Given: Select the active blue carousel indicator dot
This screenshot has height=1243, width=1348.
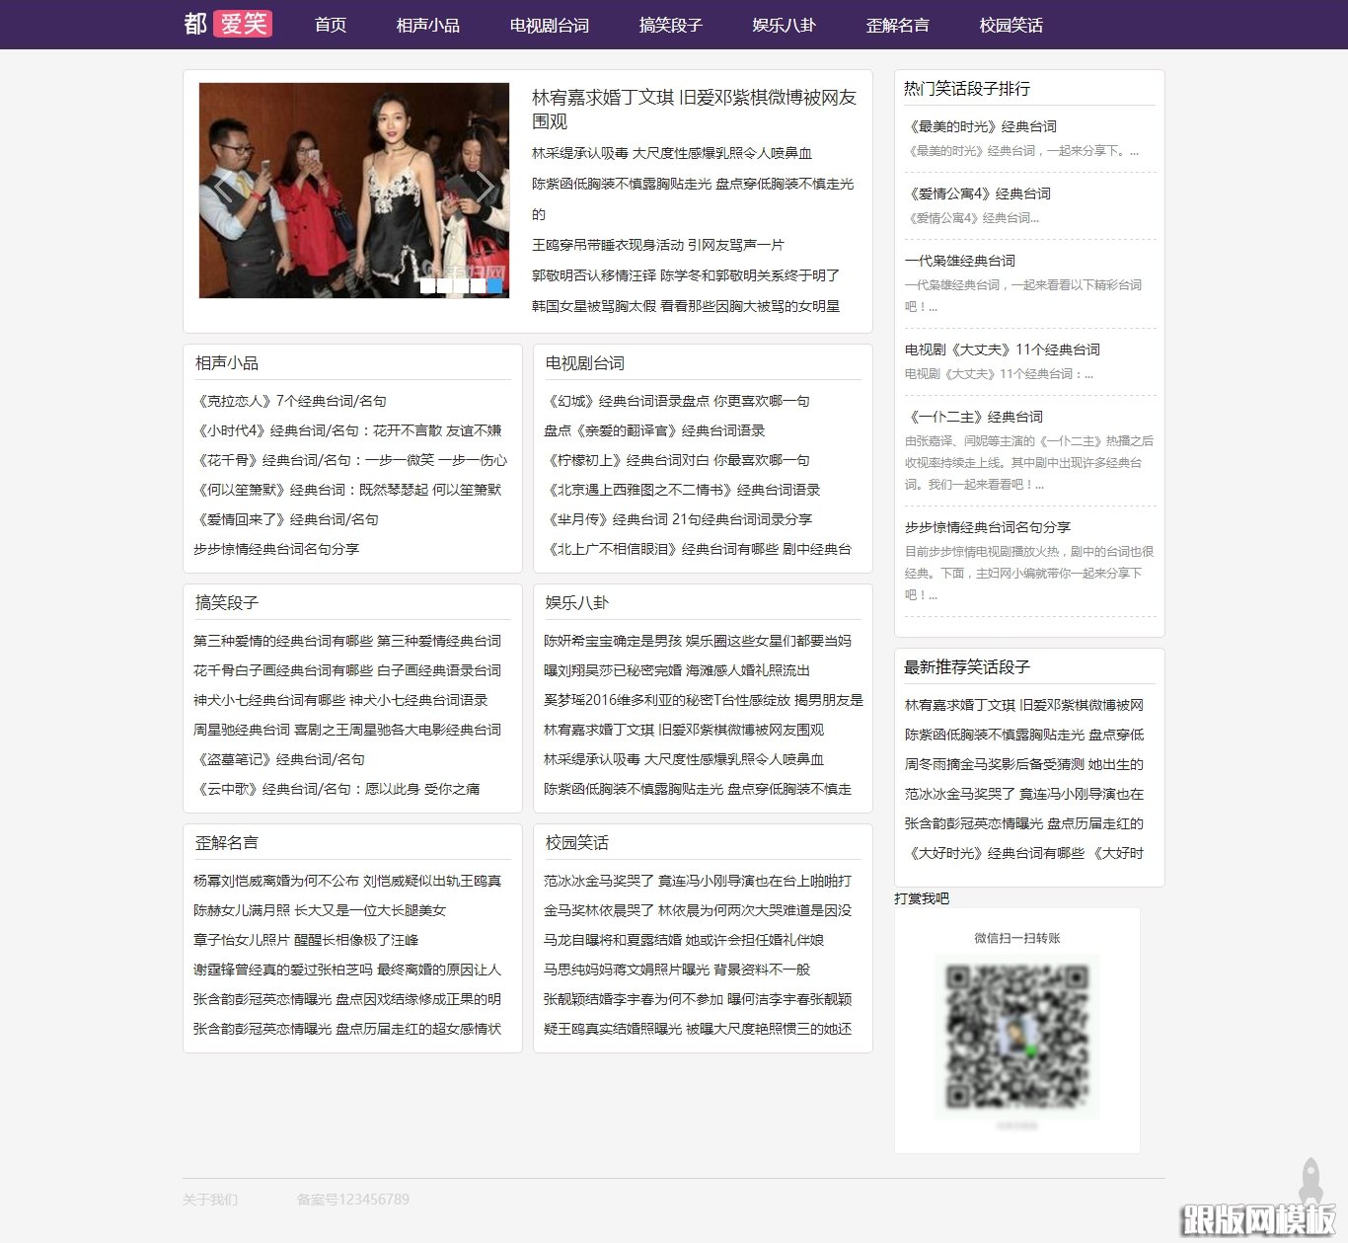Looking at the screenshot, I should [493, 285].
